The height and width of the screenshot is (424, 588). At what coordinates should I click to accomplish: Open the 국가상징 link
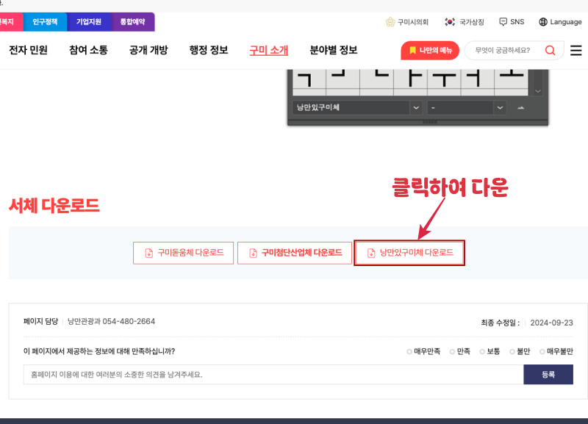[x=465, y=22]
